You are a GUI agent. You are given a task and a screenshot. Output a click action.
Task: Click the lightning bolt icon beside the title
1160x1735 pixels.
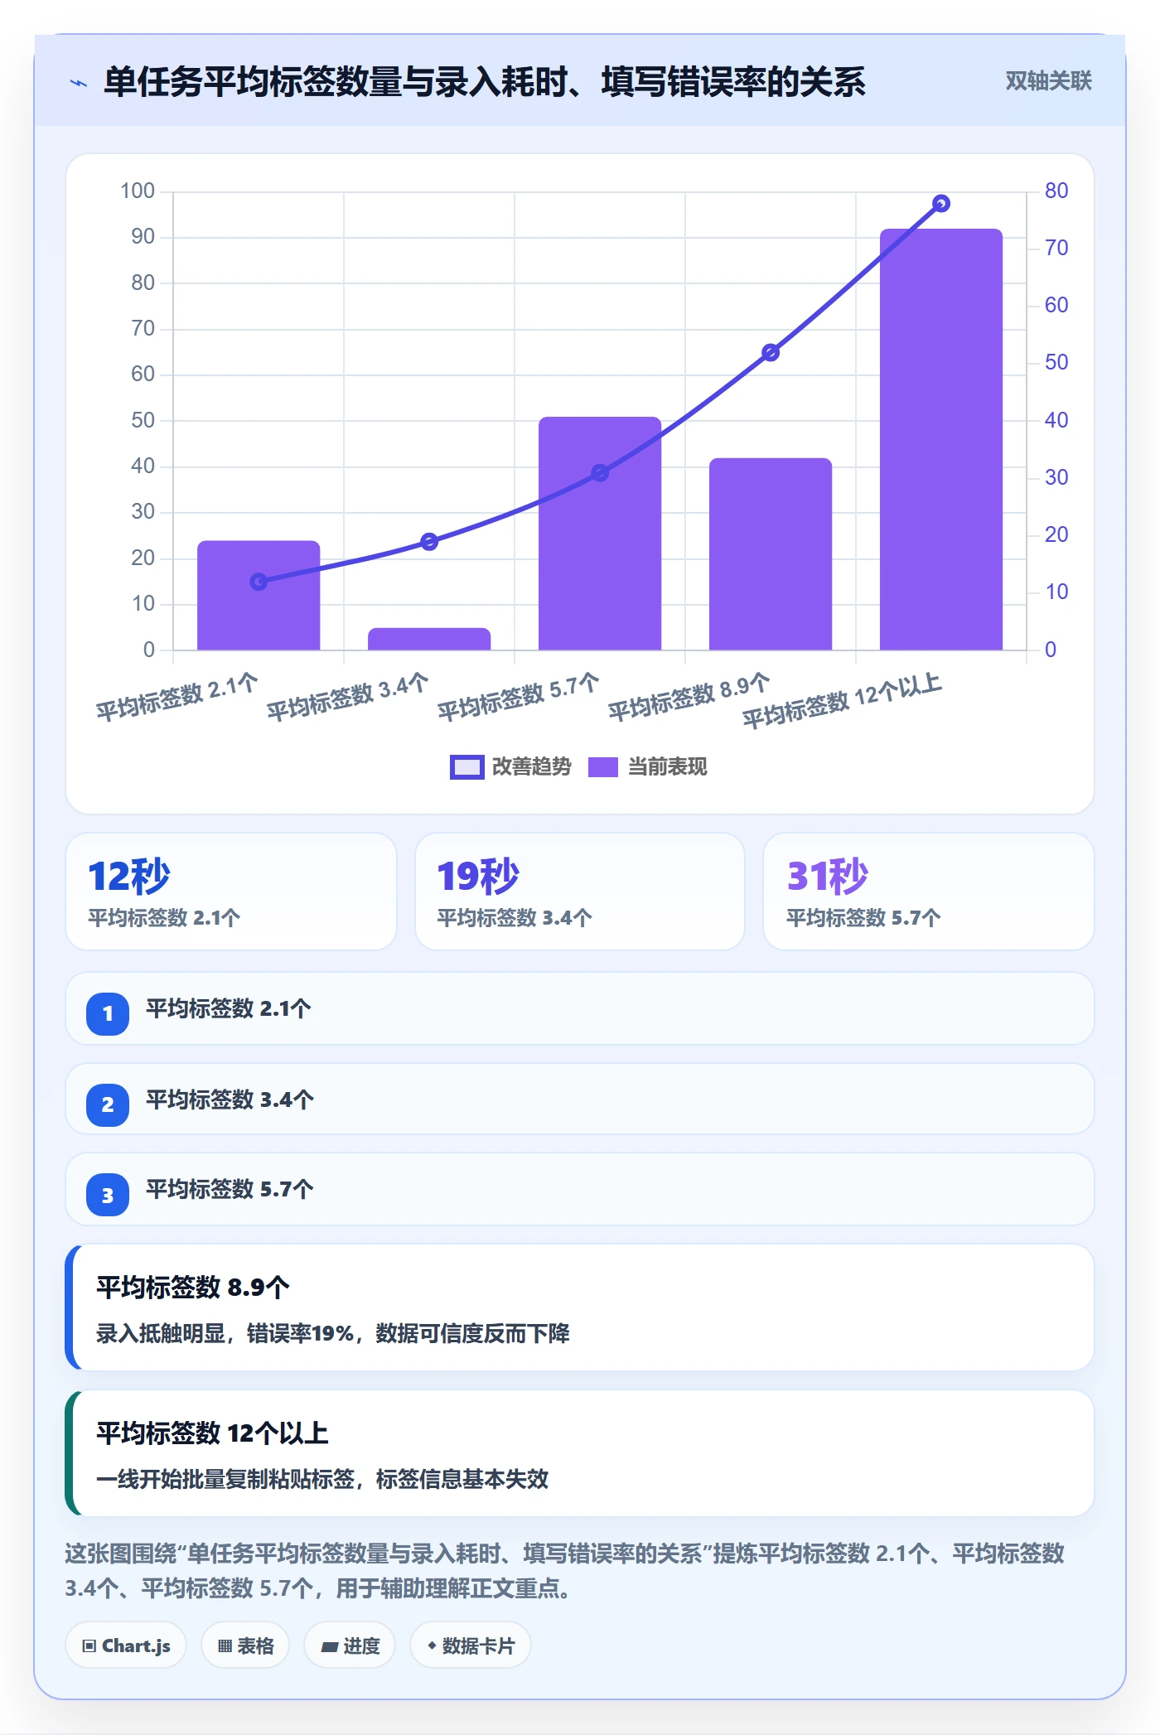79,83
